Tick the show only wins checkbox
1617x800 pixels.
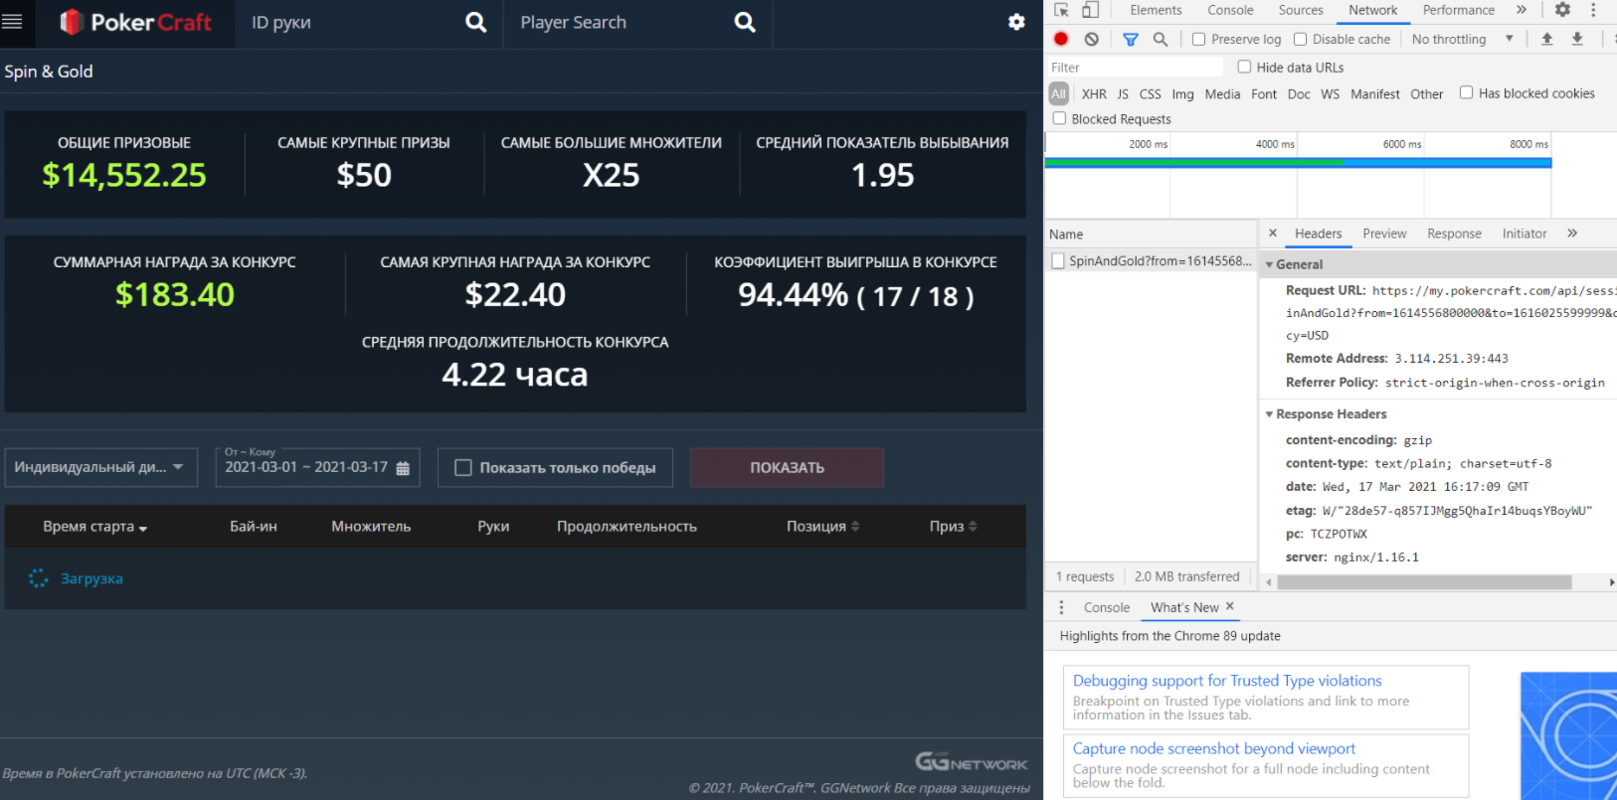(x=463, y=468)
